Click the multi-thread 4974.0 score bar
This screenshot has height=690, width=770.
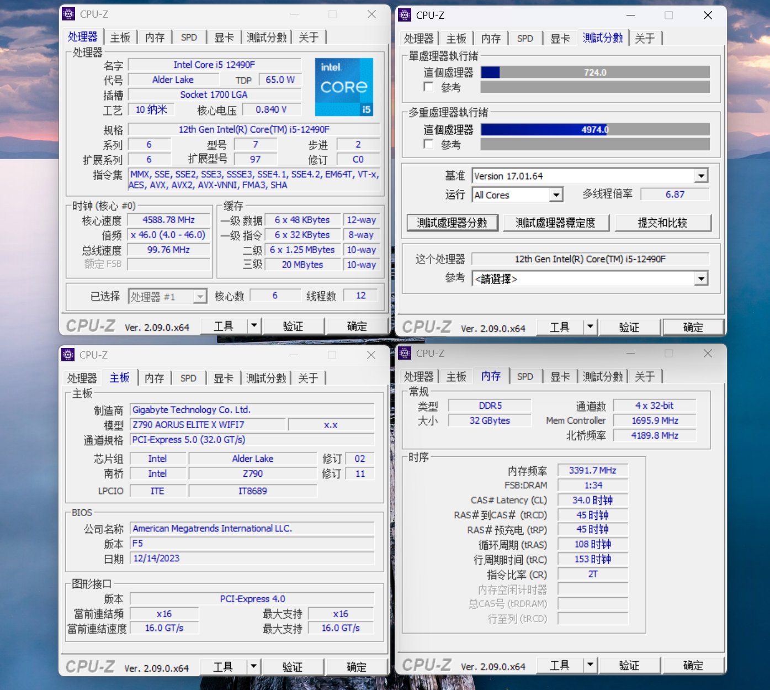pyautogui.click(x=595, y=129)
